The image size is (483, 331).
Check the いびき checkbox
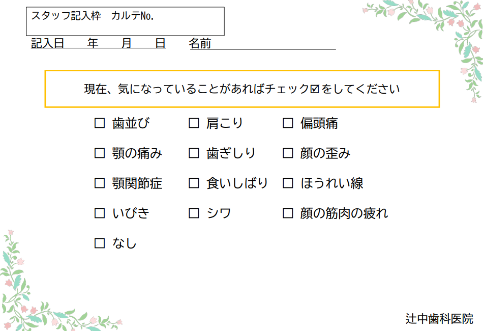(100, 213)
